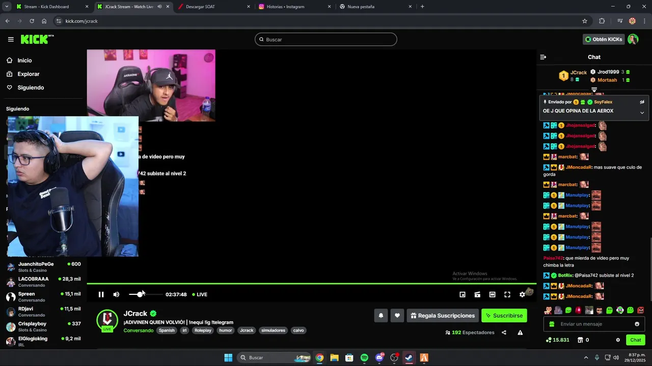Open Steam from the taskbar

coord(409,357)
